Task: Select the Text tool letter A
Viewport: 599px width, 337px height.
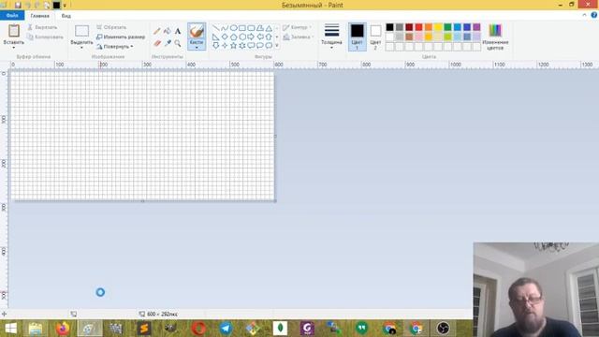Action: [x=178, y=31]
